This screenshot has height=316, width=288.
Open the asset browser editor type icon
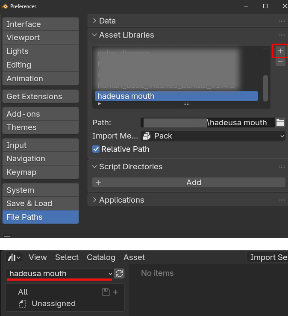(x=14, y=257)
